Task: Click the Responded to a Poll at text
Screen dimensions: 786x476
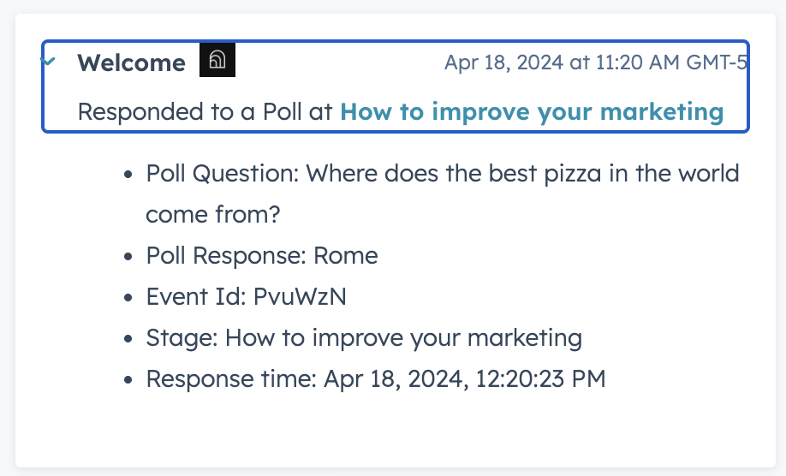Action: coord(205,111)
